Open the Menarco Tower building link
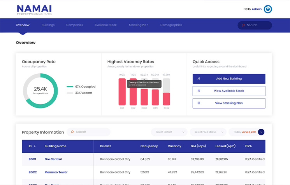 pyautogui.click(x=56, y=172)
